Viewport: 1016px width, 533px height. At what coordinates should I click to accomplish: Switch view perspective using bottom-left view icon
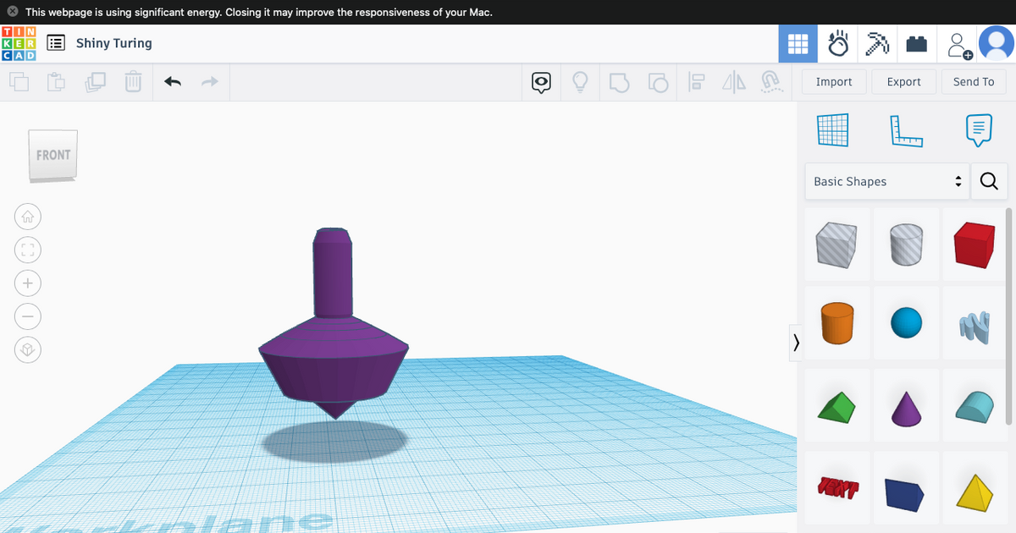coord(27,349)
